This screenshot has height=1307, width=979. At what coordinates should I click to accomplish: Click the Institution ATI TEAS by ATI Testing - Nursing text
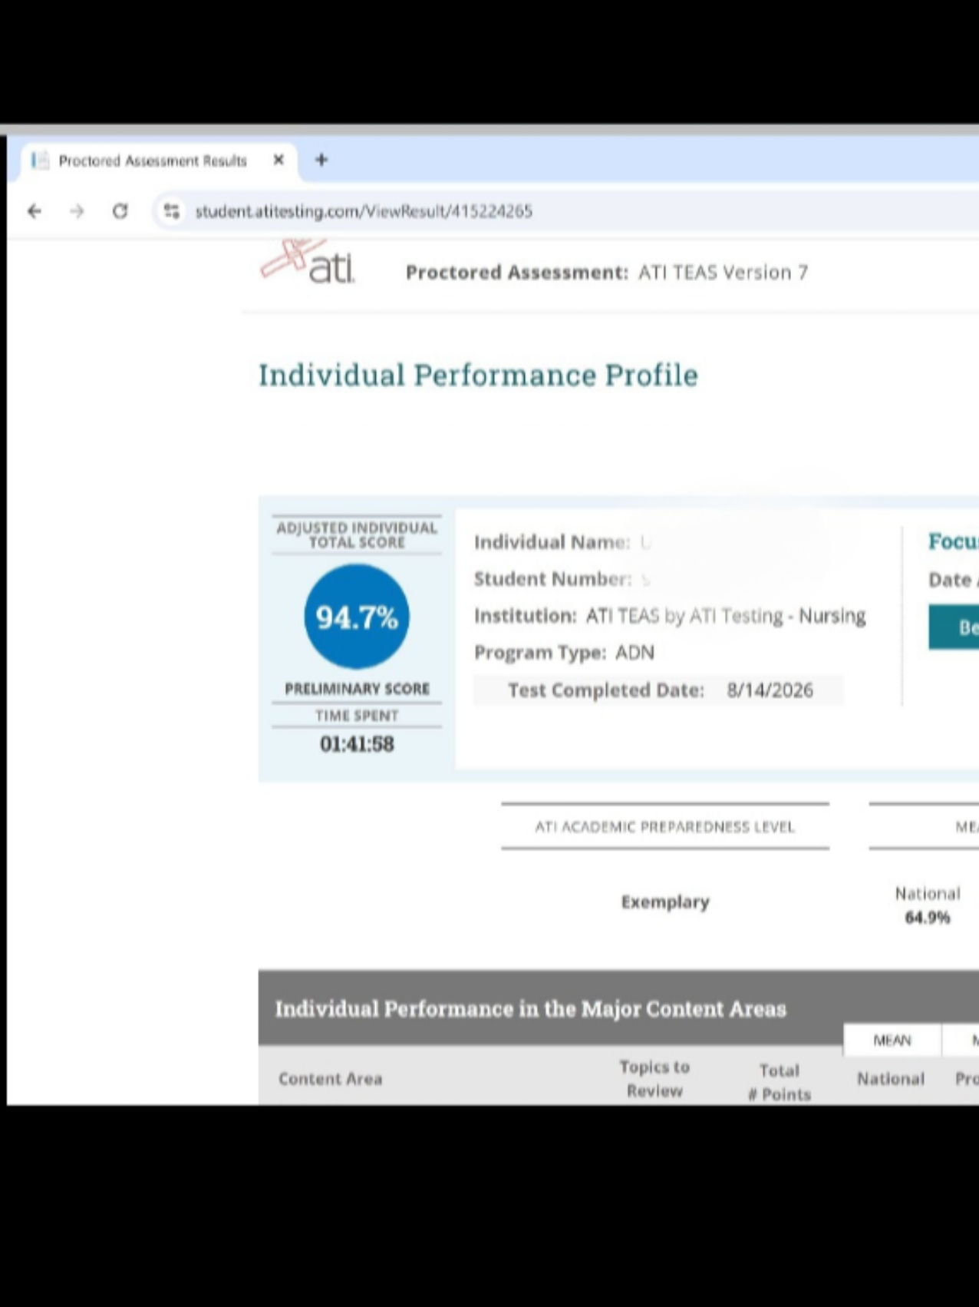[x=670, y=616]
